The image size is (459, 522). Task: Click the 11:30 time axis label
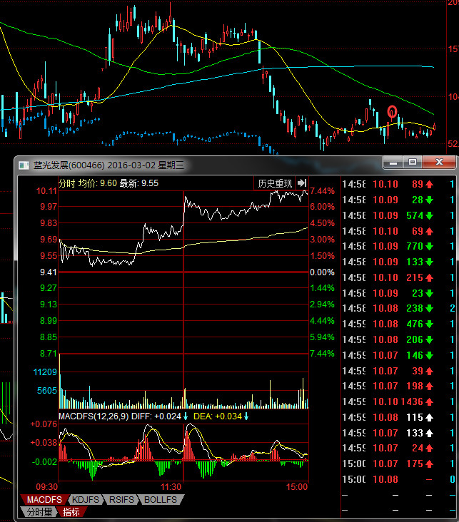point(171,487)
